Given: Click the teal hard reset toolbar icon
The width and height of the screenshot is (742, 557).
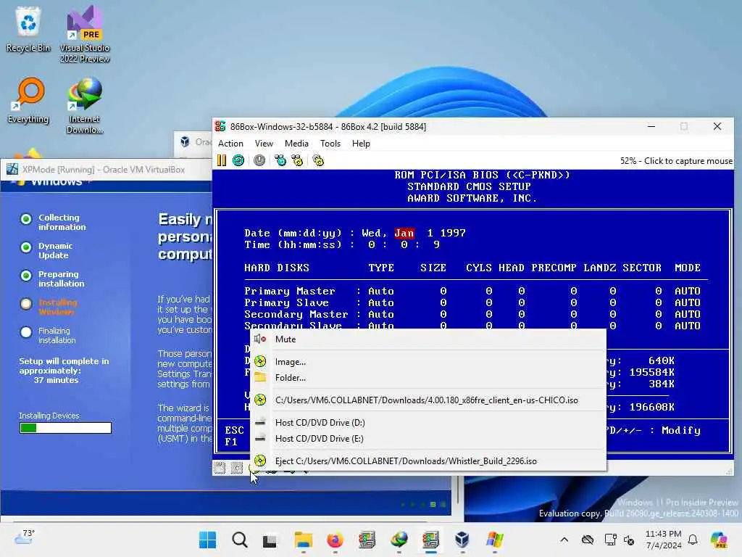Looking at the screenshot, I should point(238,160).
